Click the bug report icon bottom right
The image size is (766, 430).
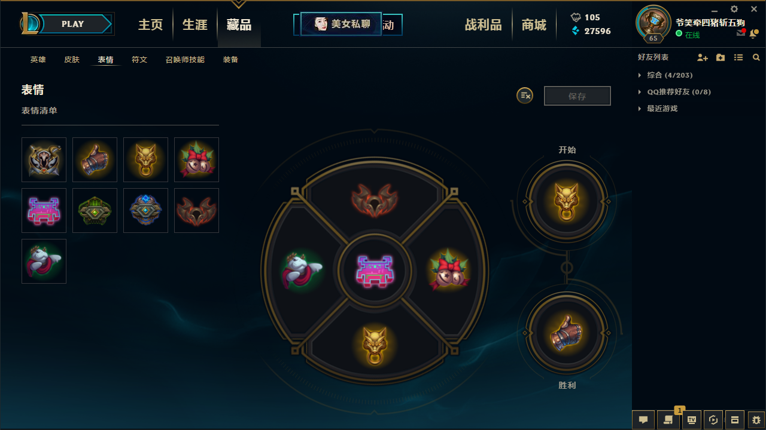click(x=756, y=420)
